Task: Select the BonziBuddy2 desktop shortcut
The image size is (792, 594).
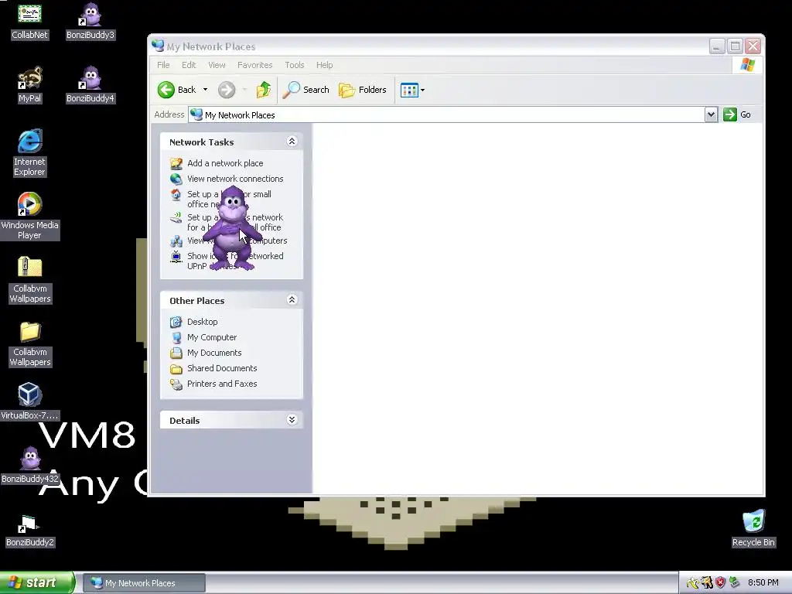Action: click(29, 531)
